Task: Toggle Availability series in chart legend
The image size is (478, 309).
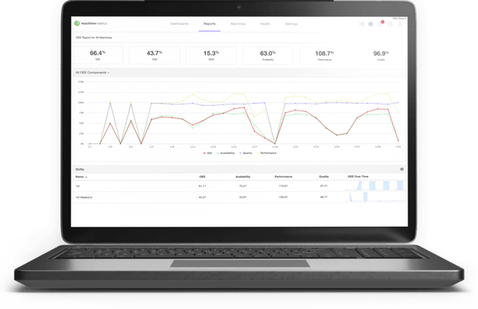Action: [226, 153]
